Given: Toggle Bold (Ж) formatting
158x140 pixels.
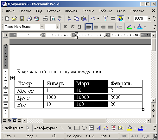Looking at the screenshot, I should point(65,27).
